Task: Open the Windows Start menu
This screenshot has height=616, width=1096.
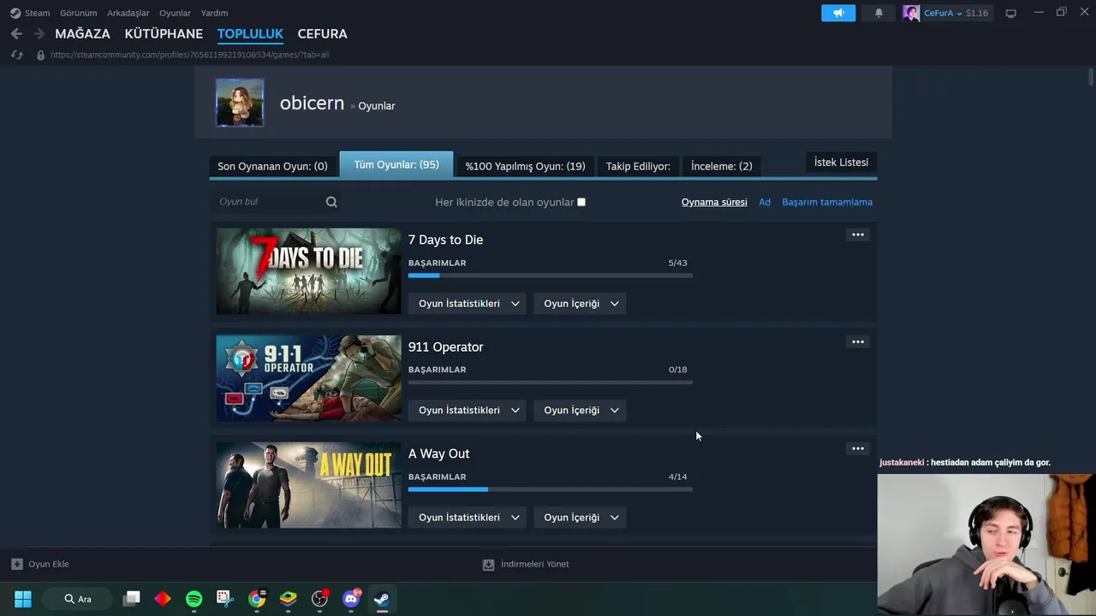Action: point(23,599)
